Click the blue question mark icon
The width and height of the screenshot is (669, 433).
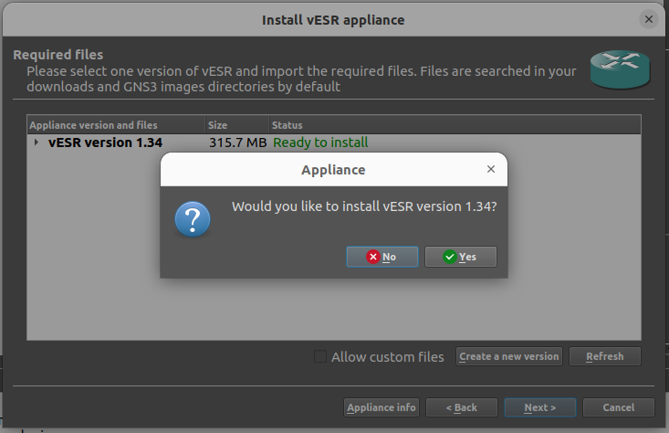pyautogui.click(x=193, y=219)
